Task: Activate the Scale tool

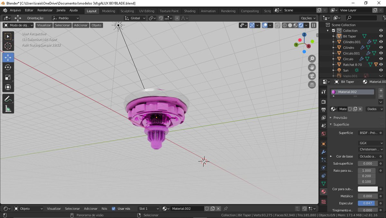Action: tap(8, 77)
